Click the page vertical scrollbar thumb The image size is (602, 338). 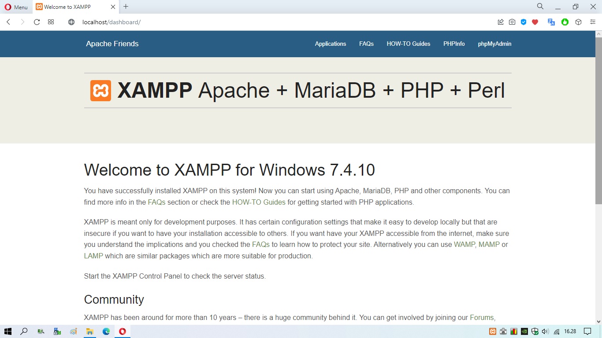coord(598,120)
